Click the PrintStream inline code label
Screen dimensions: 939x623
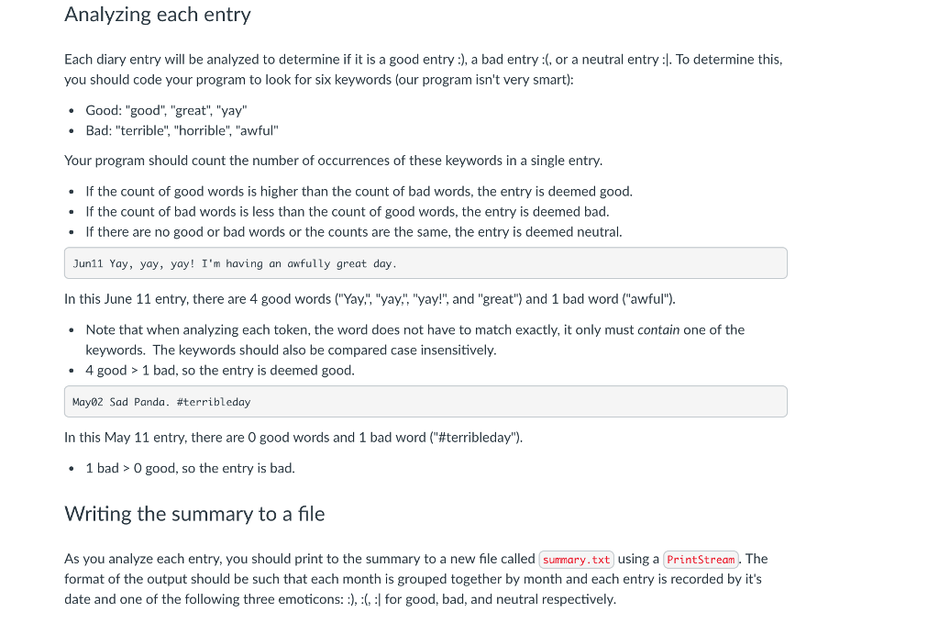coord(701,560)
